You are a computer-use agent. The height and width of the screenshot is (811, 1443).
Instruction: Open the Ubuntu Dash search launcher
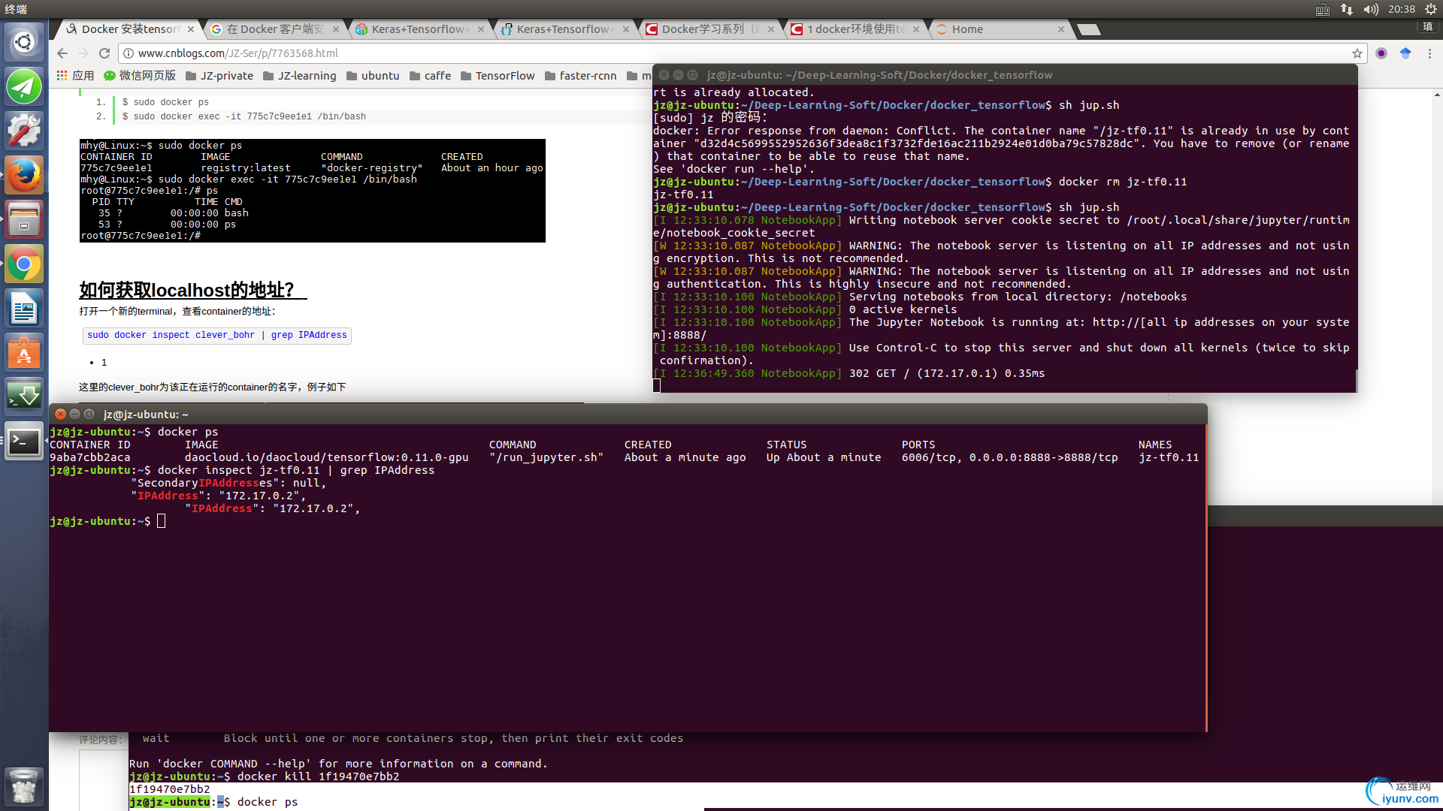point(24,42)
